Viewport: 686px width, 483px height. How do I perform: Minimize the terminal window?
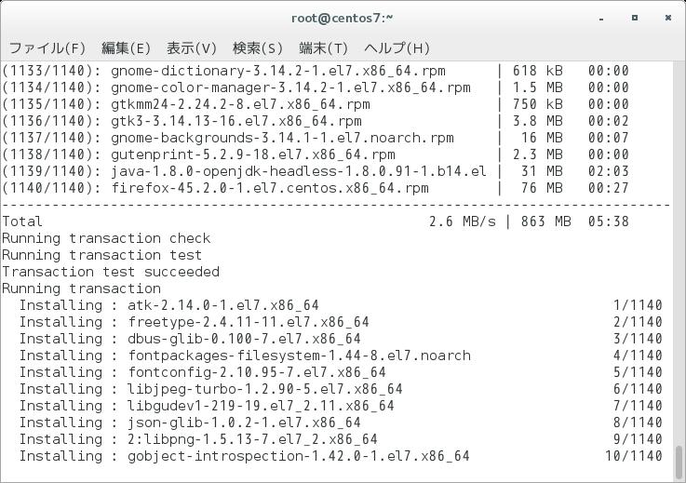pos(601,19)
